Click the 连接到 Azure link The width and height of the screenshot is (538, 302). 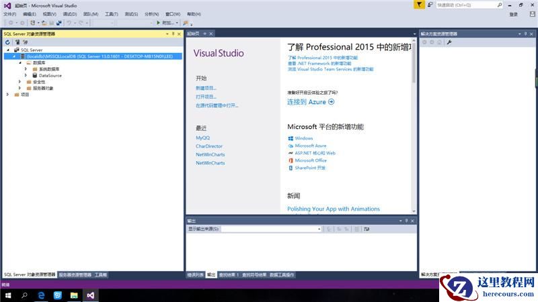pyautogui.click(x=311, y=102)
